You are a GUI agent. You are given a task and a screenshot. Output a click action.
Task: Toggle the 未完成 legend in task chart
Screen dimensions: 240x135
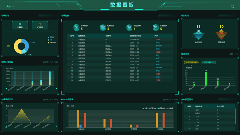(x=170, y=108)
